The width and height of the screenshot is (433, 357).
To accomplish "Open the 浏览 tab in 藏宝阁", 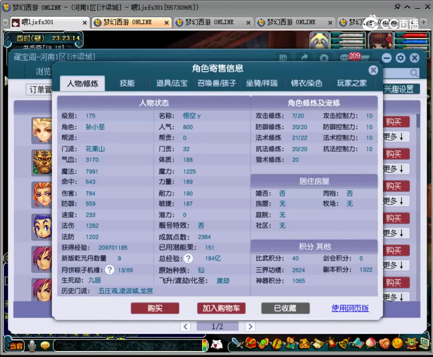I will click(43, 71).
